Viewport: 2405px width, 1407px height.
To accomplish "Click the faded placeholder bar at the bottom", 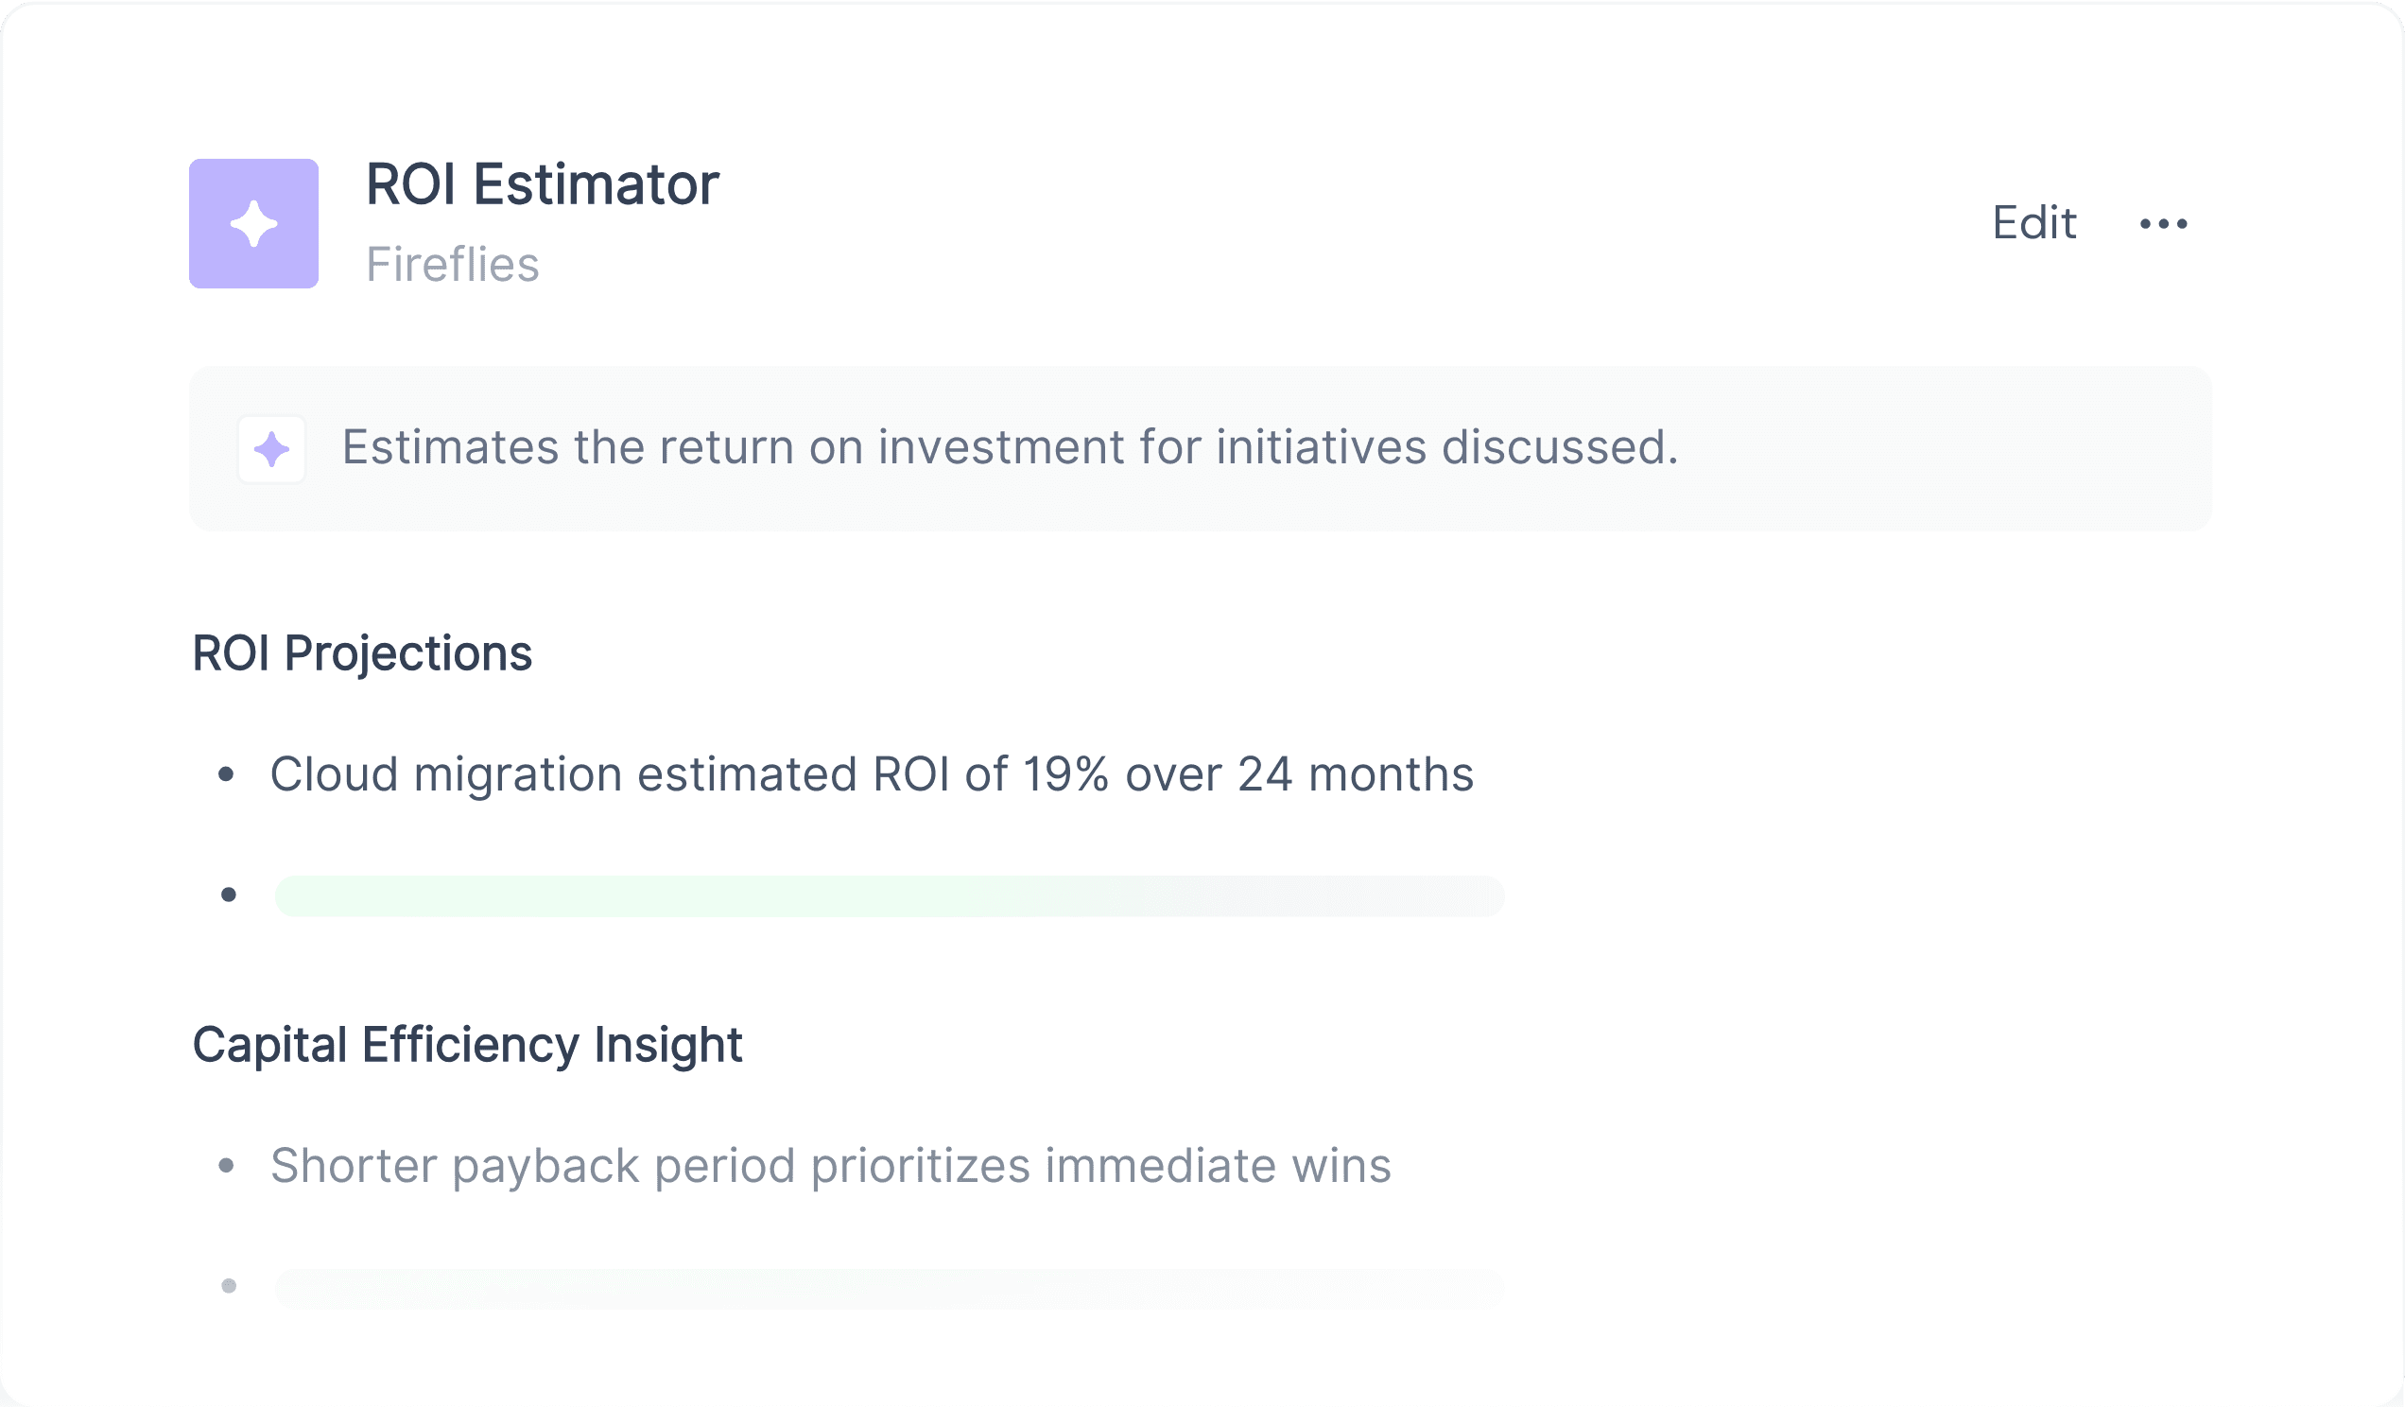I will (890, 1289).
